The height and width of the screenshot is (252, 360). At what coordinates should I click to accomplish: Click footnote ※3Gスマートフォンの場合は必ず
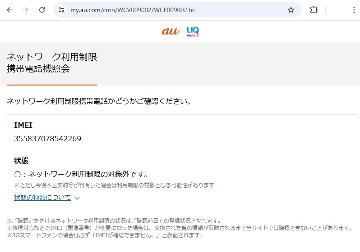[105, 235]
